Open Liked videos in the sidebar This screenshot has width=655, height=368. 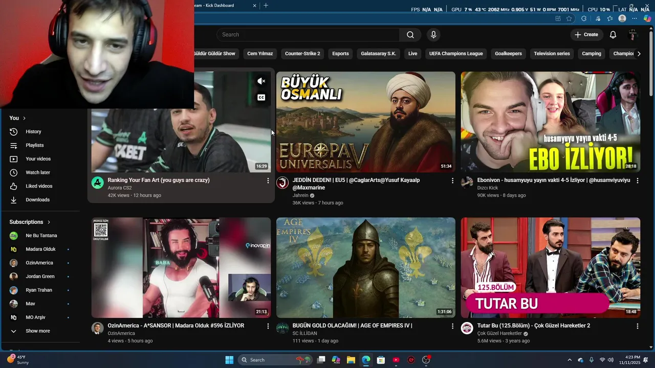point(40,186)
